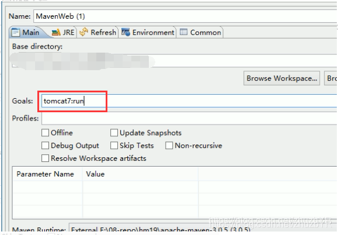Click the Main tab document icon
Image resolution: width=338 pixels, height=235 pixels.
[16, 32]
